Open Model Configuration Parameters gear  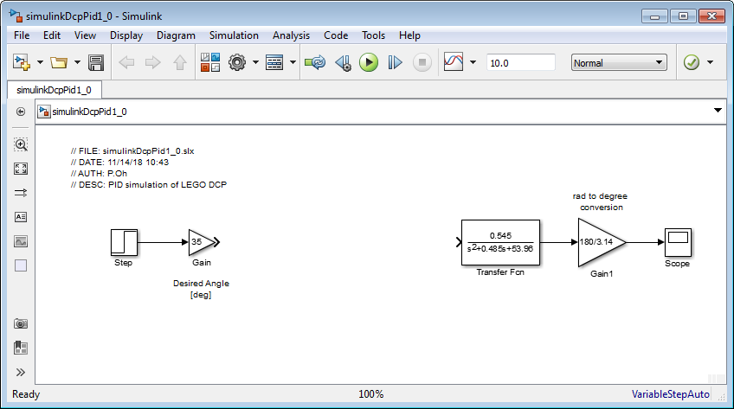coord(237,62)
